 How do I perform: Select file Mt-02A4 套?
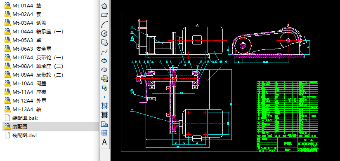coord(23,14)
